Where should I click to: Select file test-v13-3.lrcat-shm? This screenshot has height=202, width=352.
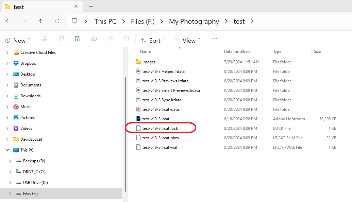click(x=161, y=138)
